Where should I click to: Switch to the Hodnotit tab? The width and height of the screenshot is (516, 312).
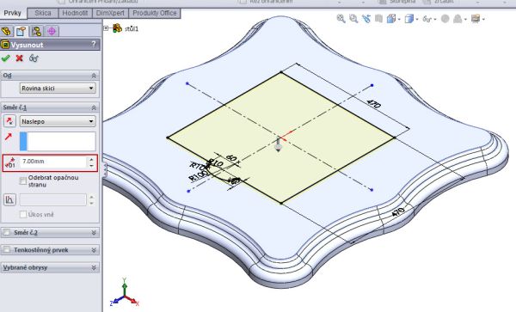[75, 13]
